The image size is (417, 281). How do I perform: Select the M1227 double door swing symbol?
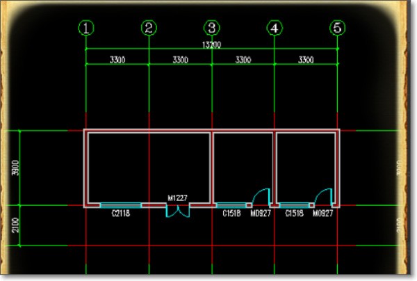pos(178,211)
